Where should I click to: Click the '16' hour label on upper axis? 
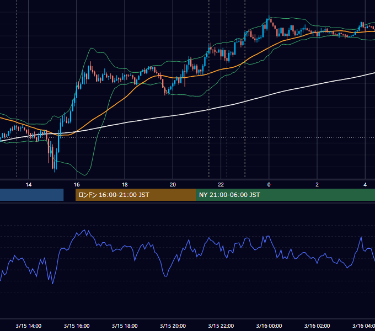77,185
